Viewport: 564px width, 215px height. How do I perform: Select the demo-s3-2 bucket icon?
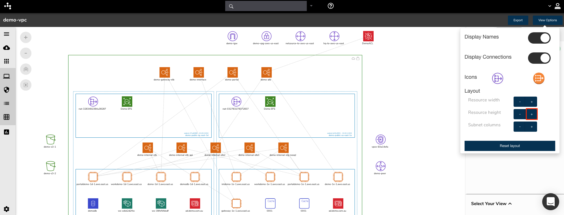pos(50,166)
